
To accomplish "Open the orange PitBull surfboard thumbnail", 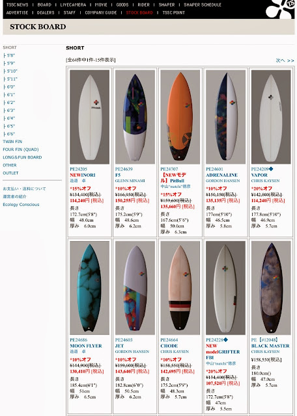I will pyautogui.click(x=180, y=117).
